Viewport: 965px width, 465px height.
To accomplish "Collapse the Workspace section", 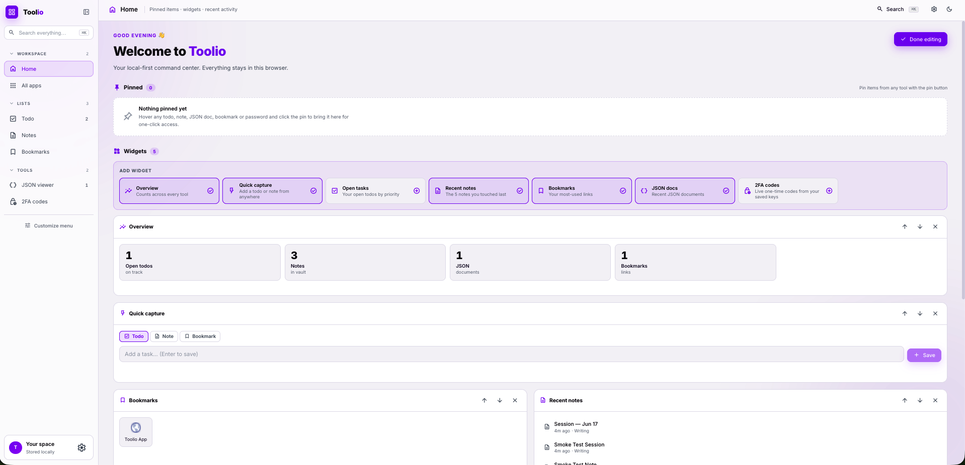I will (49, 54).
